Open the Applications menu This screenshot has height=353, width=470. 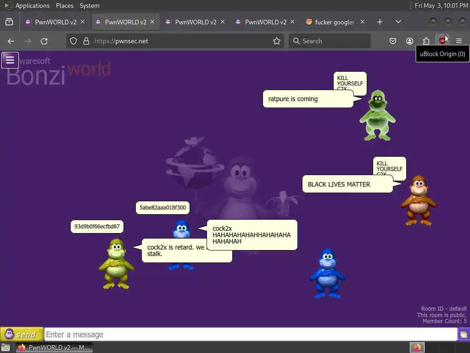33,6
